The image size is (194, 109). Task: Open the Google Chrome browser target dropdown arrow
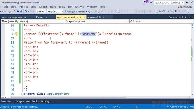click(x=86, y=12)
